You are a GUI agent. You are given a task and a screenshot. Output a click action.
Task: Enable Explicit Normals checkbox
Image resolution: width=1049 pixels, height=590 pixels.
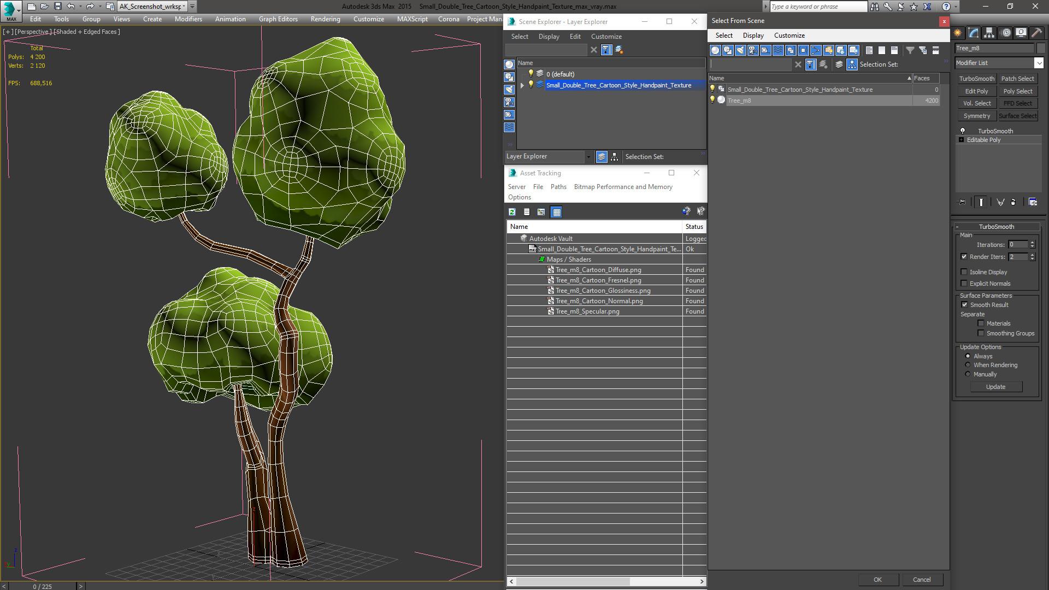pyautogui.click(x=964, y=284)
